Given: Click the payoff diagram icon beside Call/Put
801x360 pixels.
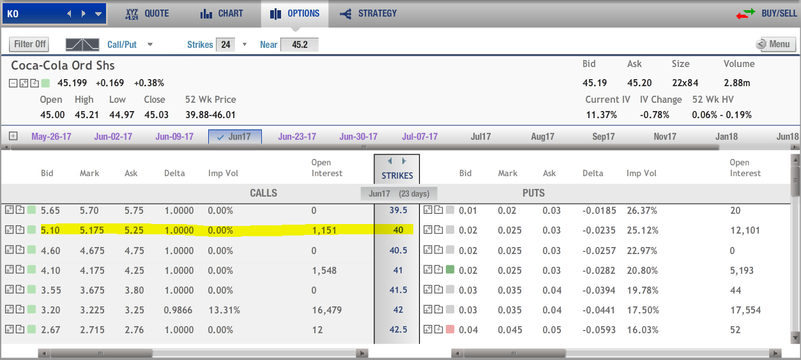Looking at the screenshot, I should [x=83, y=45].
